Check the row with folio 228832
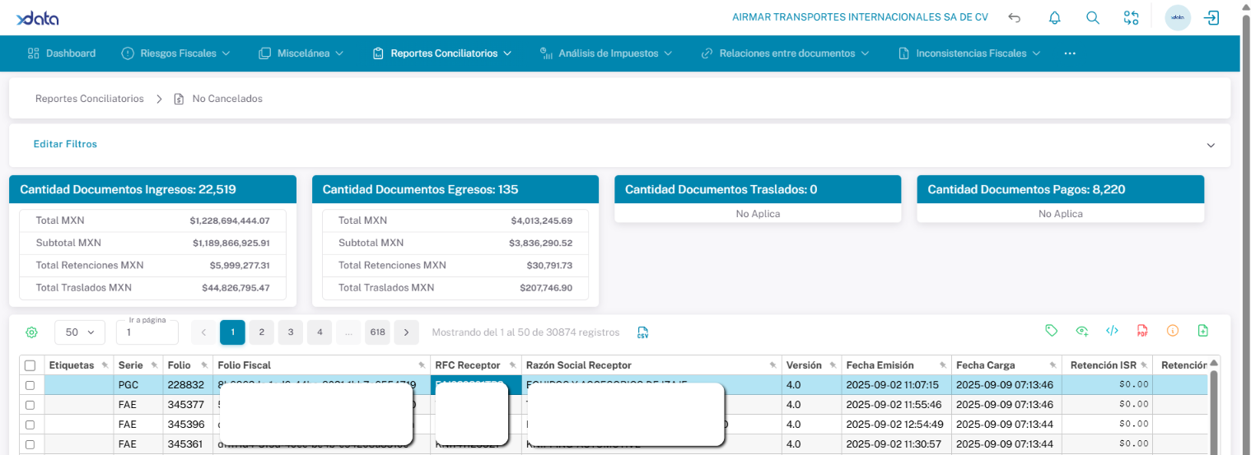 (x=30, y=385)
